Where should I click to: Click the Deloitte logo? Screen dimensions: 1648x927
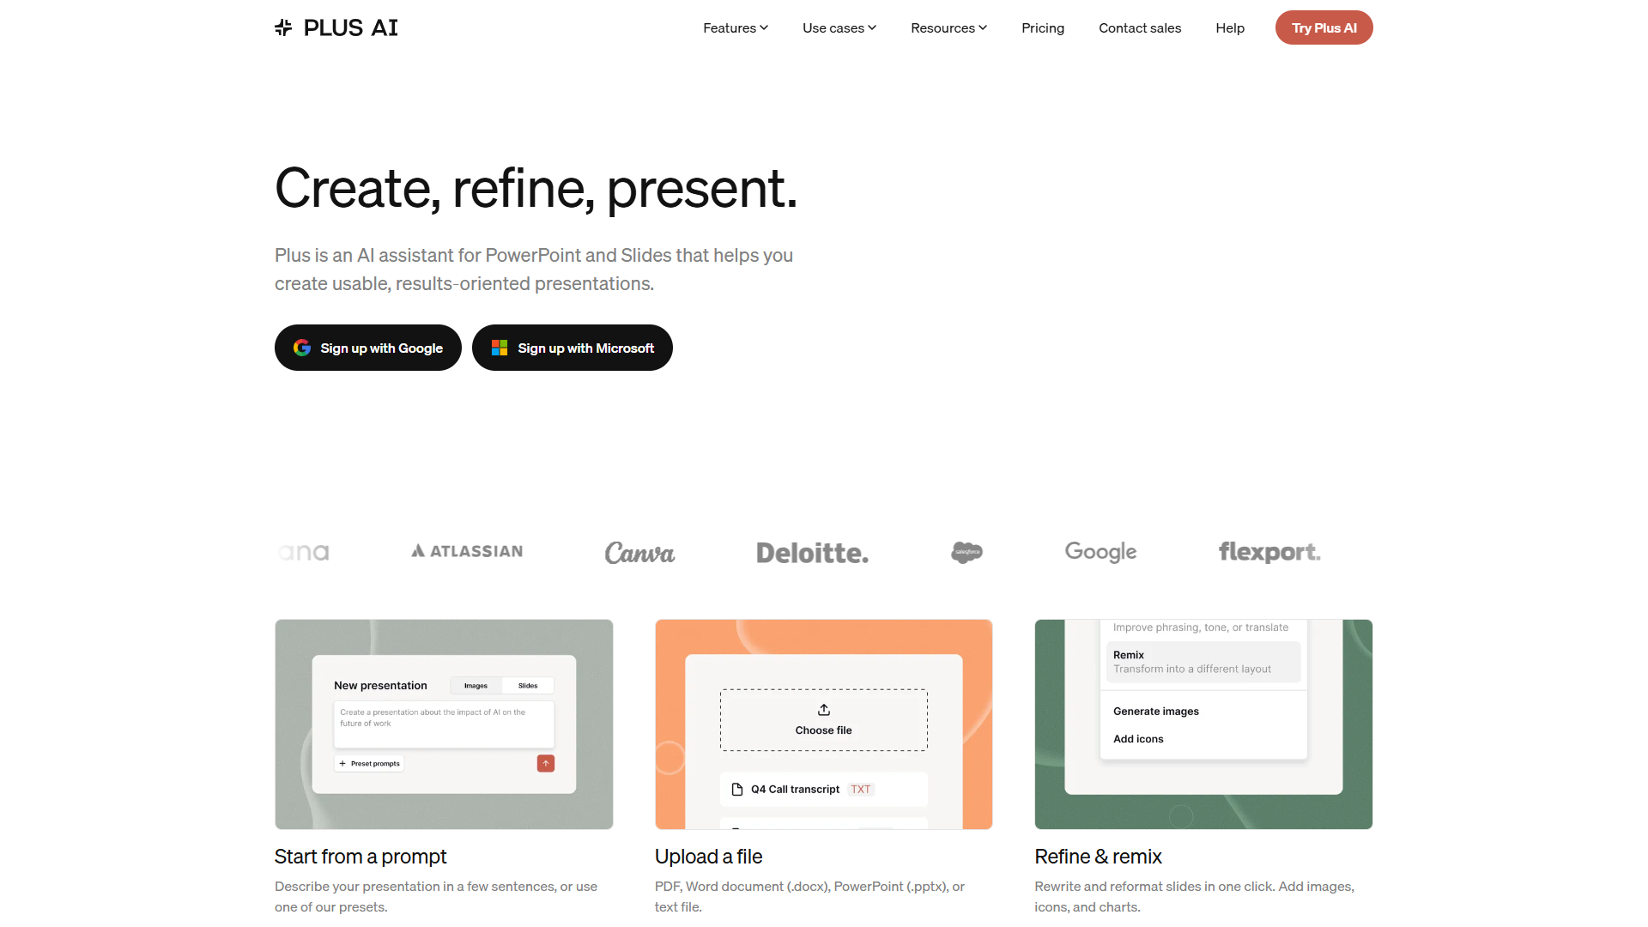pos(812,553)
